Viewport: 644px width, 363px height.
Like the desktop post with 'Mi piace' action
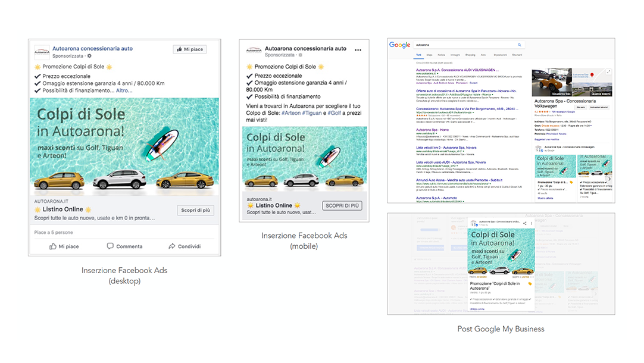tap(64, 246)
